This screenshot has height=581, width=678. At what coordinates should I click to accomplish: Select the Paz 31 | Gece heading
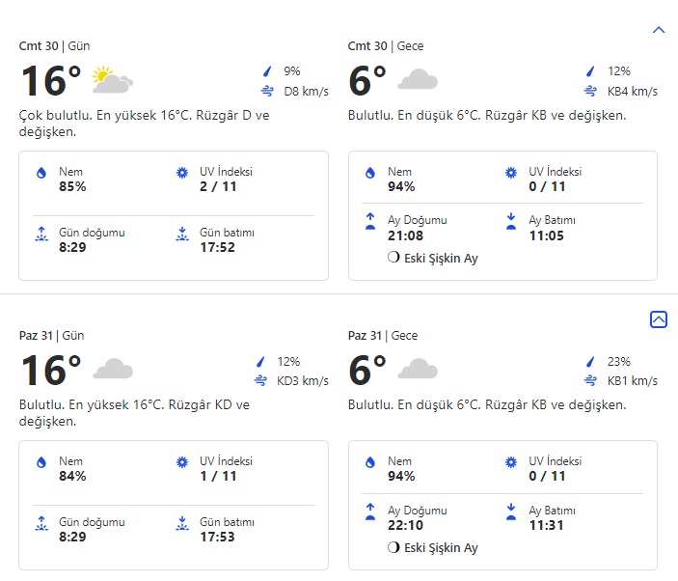pos(386,335)
